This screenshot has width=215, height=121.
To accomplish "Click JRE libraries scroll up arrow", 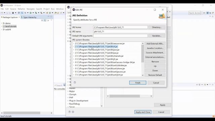I will pyautogui.click(x=142, y=43).
